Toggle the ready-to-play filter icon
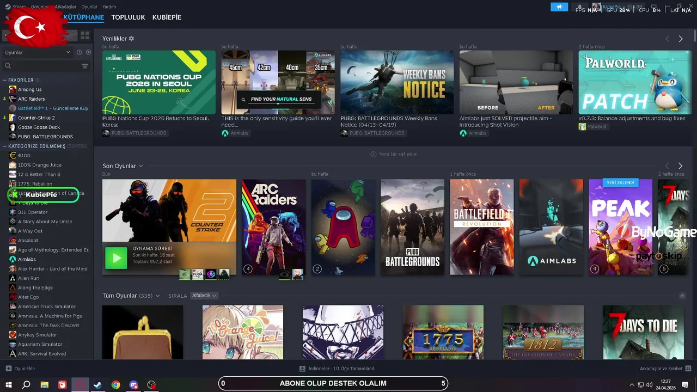The image size is (697, 392). click(88, 52)
